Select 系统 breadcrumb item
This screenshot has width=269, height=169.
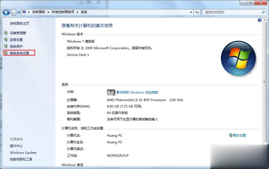coord(84,12)
